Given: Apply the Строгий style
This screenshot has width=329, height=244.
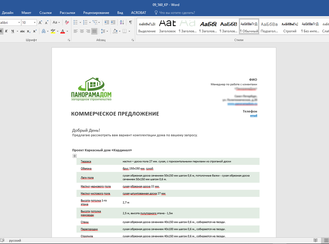Looking at the screenshot, I should [290, 26].
